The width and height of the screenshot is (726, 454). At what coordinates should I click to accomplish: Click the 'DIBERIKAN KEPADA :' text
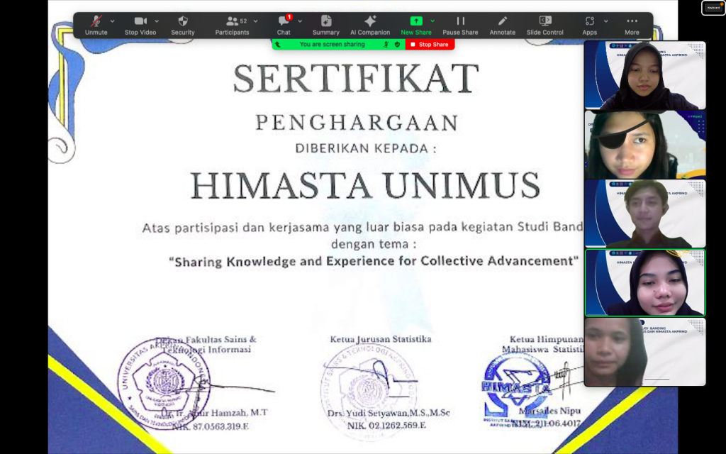click(x=366, y=148)
